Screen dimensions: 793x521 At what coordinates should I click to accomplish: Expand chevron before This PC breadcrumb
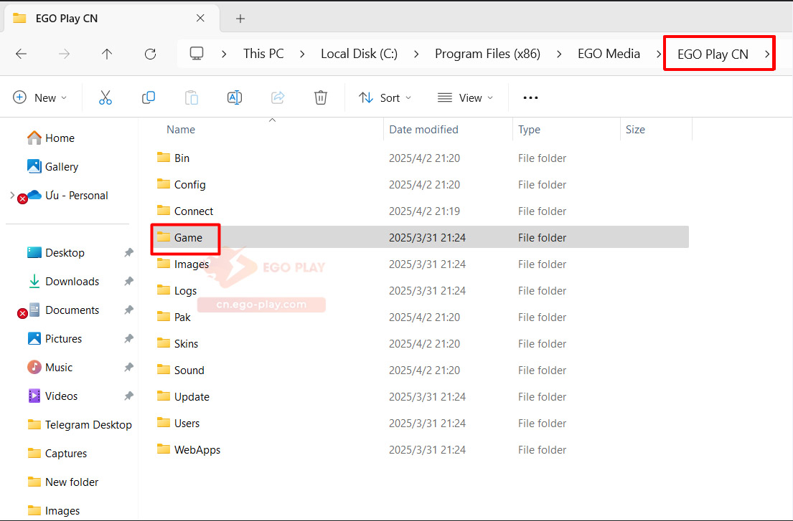pyautogui.click(x=224, y=54)
